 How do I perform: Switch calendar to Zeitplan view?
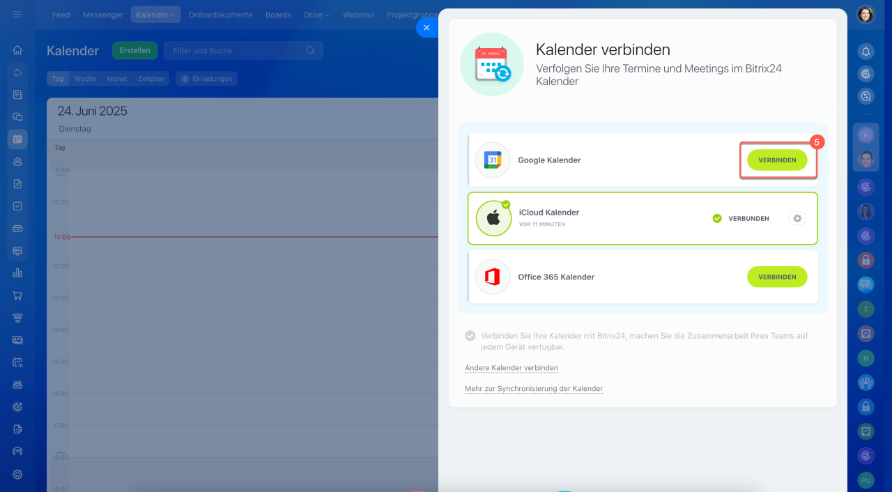click(151, 79)
